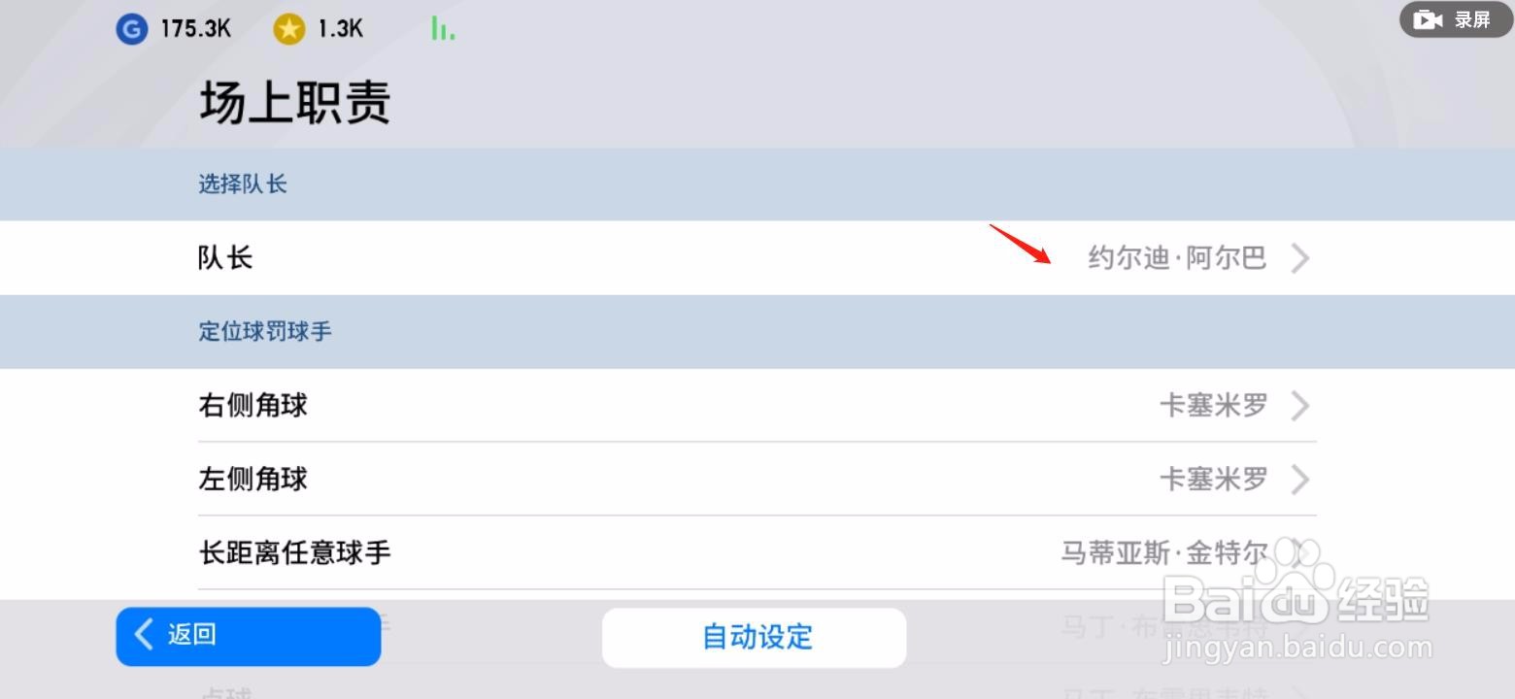Tap the gold star currency icon

coord(288,29)
